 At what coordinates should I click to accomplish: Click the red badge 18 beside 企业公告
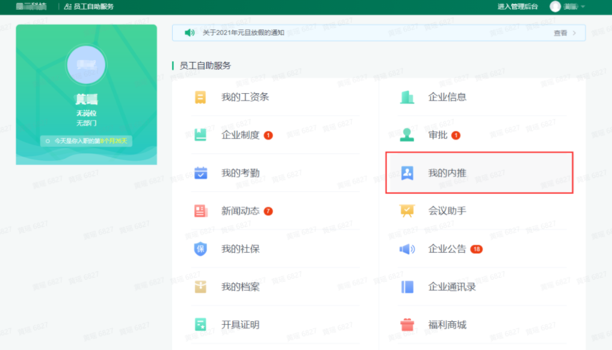(x=477, y=249)
